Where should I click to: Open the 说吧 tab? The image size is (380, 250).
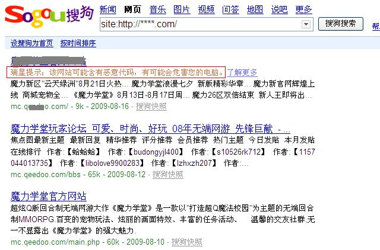tap(279, 9)
